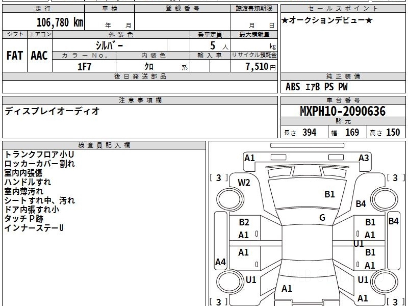Viewport: 408px width, 306px height.
Task: Select the FAT shift value
Action: [x=15, y=56]
